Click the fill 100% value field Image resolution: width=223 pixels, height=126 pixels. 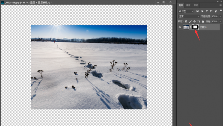point(215,22)
